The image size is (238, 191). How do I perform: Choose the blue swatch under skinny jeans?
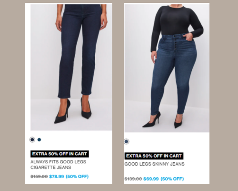(127, 141)
